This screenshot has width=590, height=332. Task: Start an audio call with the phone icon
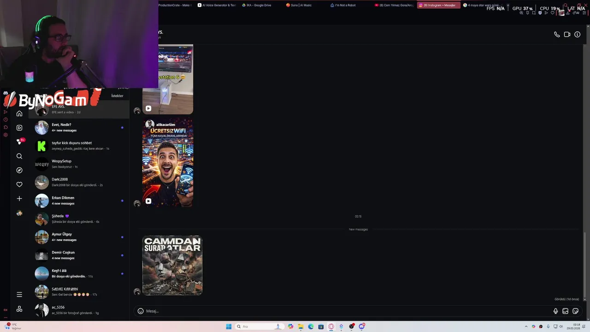tap(557, 35)
